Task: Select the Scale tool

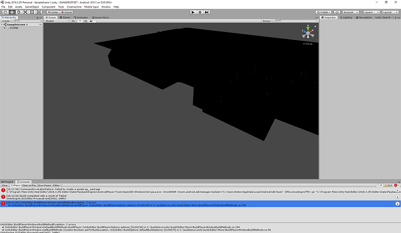Action: pos(26,12)
